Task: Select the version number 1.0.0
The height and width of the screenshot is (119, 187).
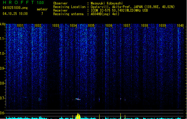Action: (40, 3)
